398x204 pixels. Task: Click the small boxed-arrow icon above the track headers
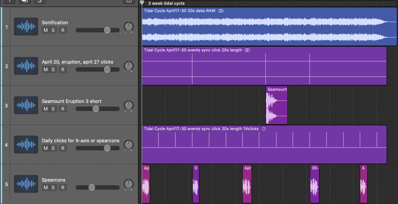tap(129, 1)
